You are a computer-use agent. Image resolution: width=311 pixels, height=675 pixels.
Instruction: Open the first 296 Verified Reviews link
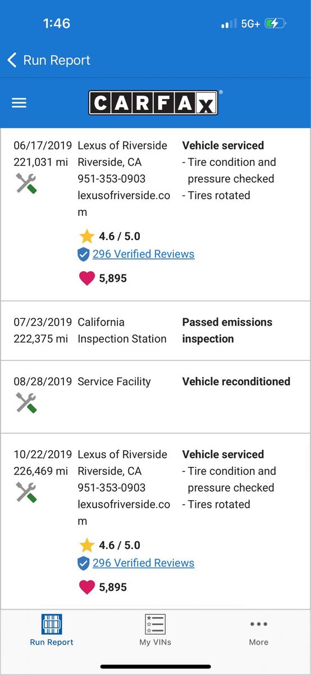[144, 254]
